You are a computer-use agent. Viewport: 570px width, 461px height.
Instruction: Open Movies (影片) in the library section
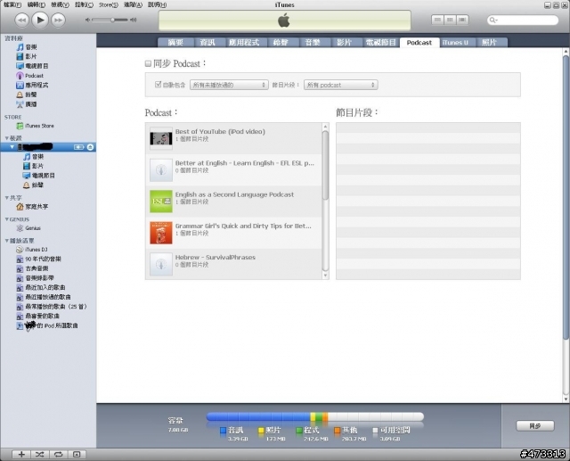pos(27,56)
